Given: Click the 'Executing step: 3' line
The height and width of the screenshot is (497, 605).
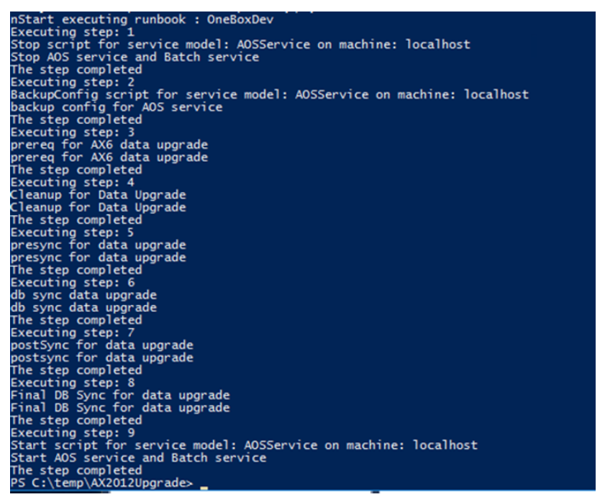Looking at the screenshot, I should [73, 132].
